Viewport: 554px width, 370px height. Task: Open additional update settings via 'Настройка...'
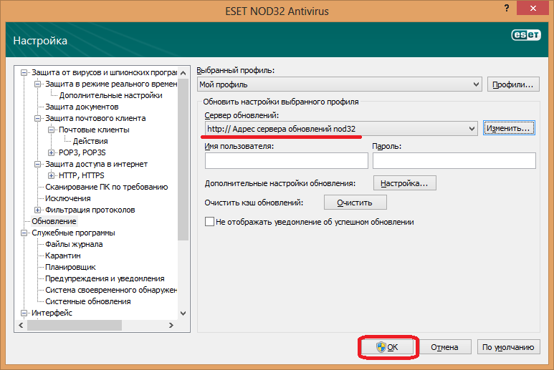[404, 183]
